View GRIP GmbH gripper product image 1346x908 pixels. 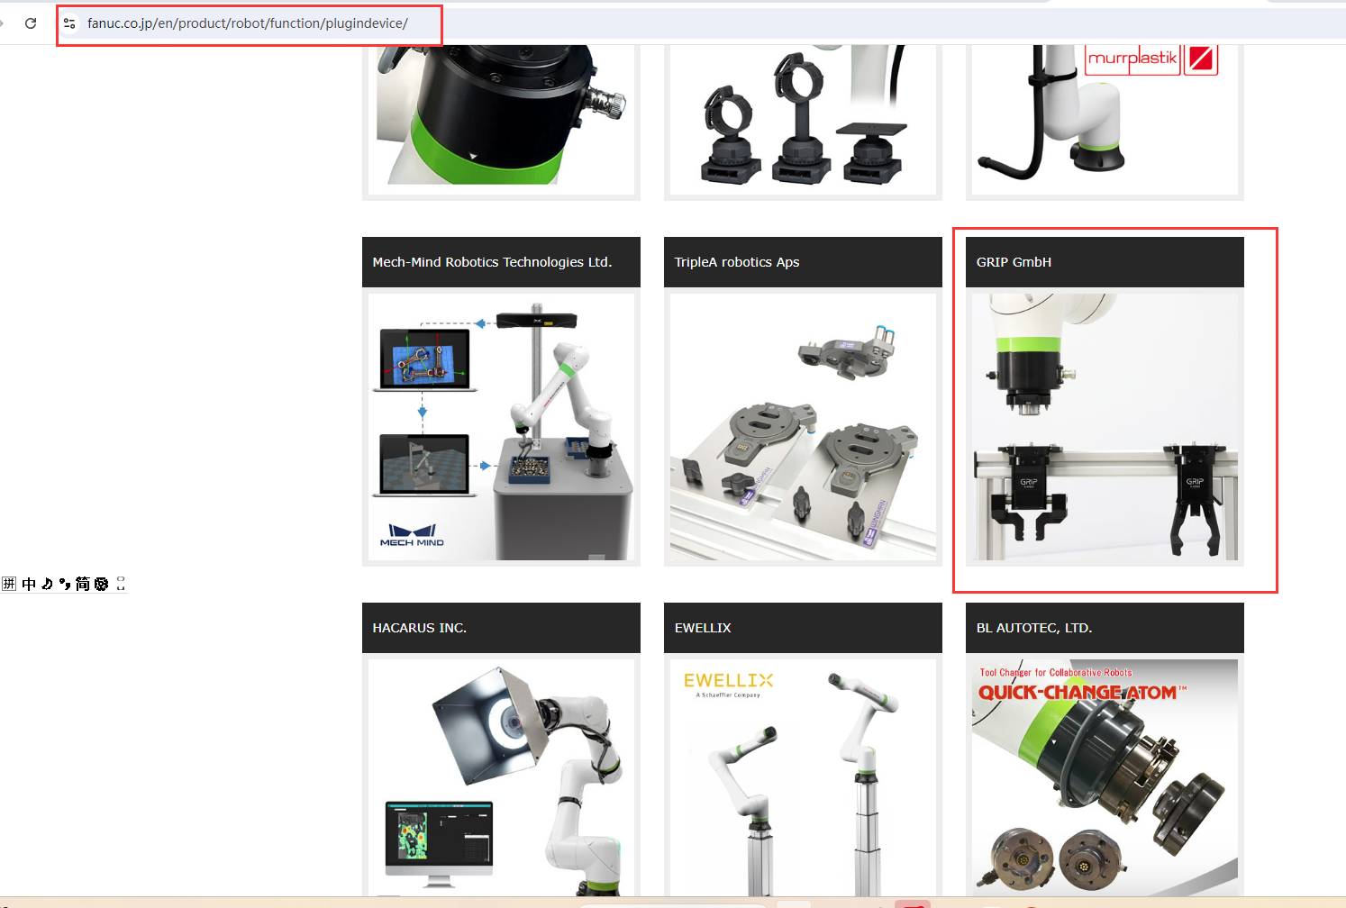pyautogui.click(x=1105, y=427)
